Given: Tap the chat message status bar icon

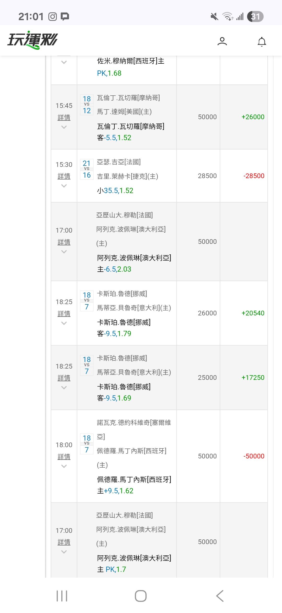Looking at the screenshot, I should point(65,17).
